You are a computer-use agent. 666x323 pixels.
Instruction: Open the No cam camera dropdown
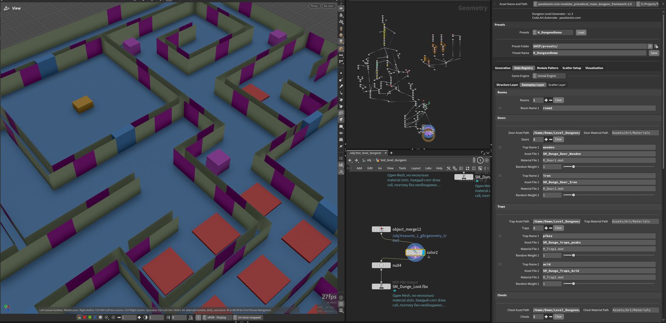click(x=329, y=6)
